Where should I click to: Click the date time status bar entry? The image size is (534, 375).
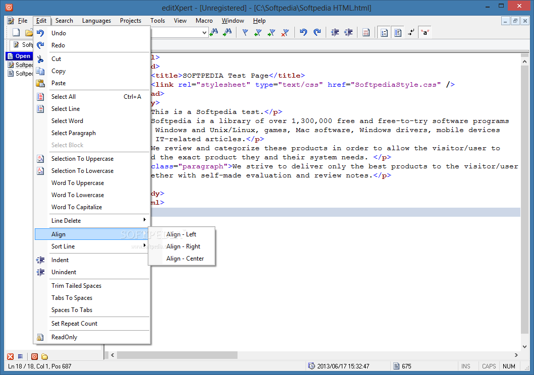click(x=343, y=366)
